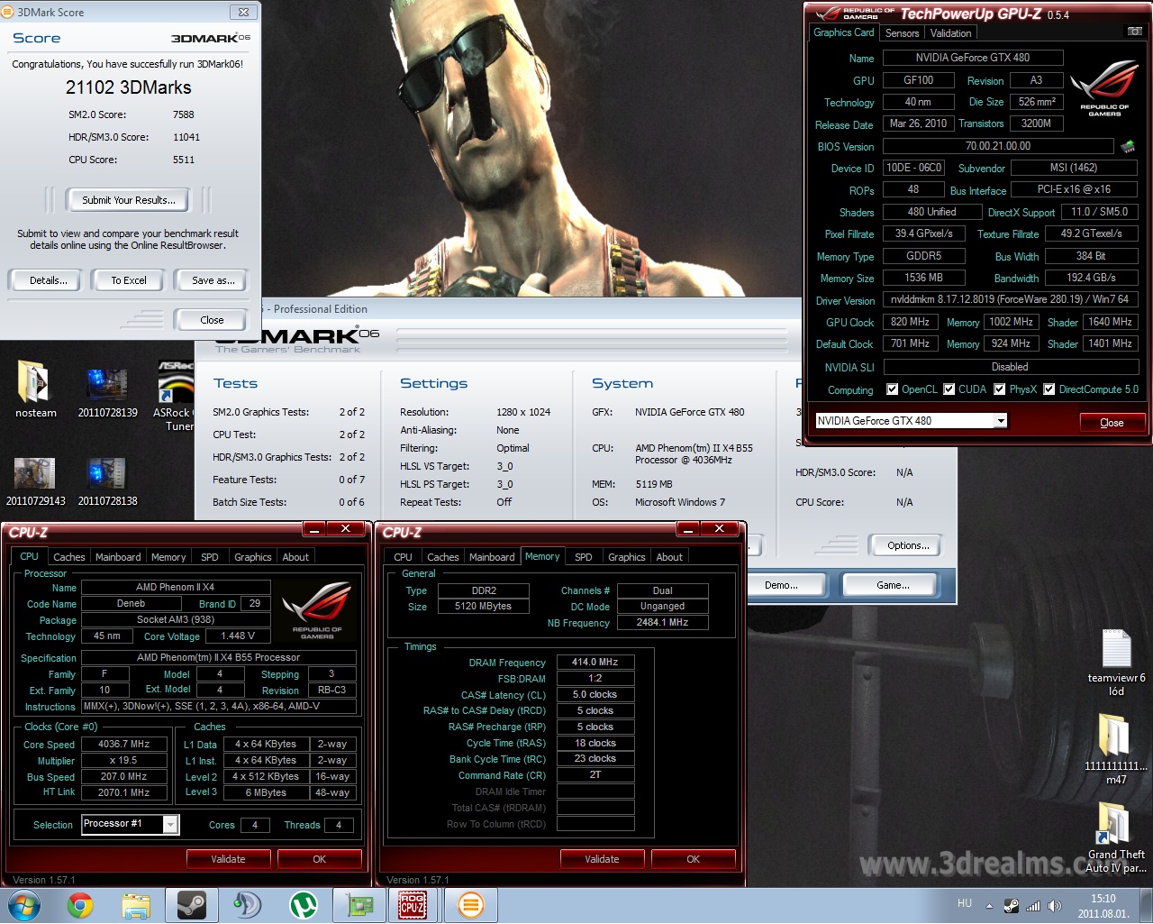Toggle the OpenCL checkbox in GPU-Z
This screenshot has height=924, width=1153.
892,389
